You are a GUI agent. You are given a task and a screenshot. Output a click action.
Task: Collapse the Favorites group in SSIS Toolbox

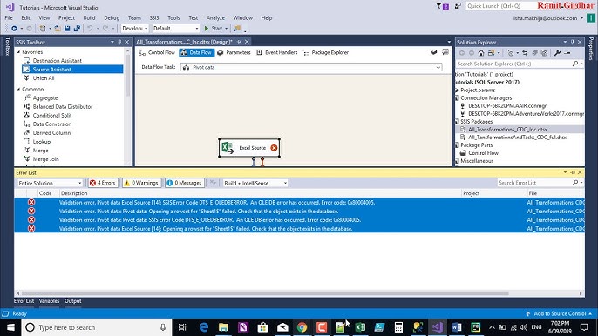pos(18,52)
